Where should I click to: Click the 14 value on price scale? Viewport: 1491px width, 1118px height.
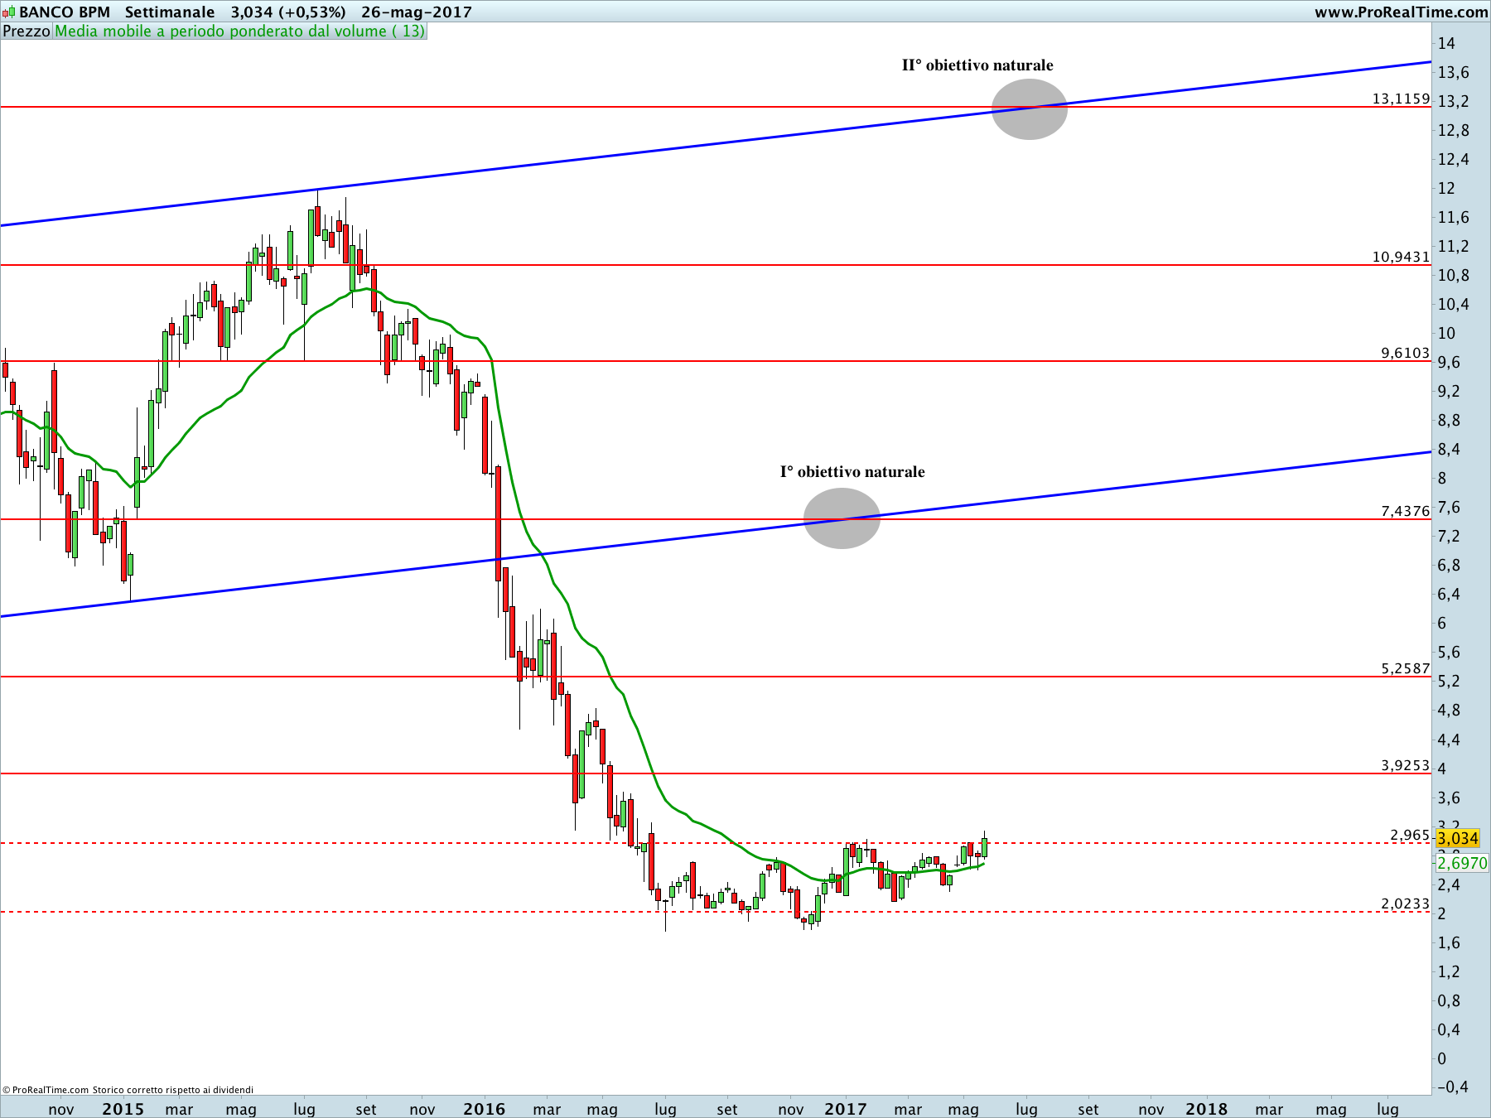[x=1446, y=43]
